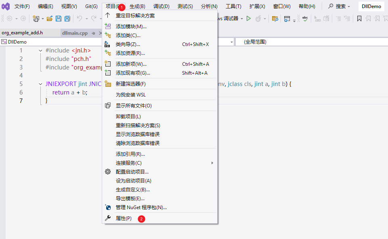Open the toolbar overflow options arrow
The height and width of the screenshot is (239, 388).
(x=294, y=21)
